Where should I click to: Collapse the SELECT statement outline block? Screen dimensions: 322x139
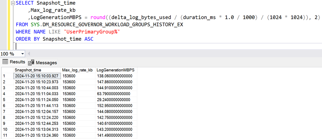point(13,3)
